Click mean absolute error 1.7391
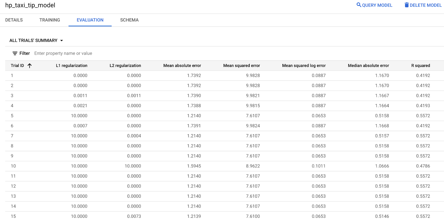This screenshot has width=444, height=220. tap(194, 126)
